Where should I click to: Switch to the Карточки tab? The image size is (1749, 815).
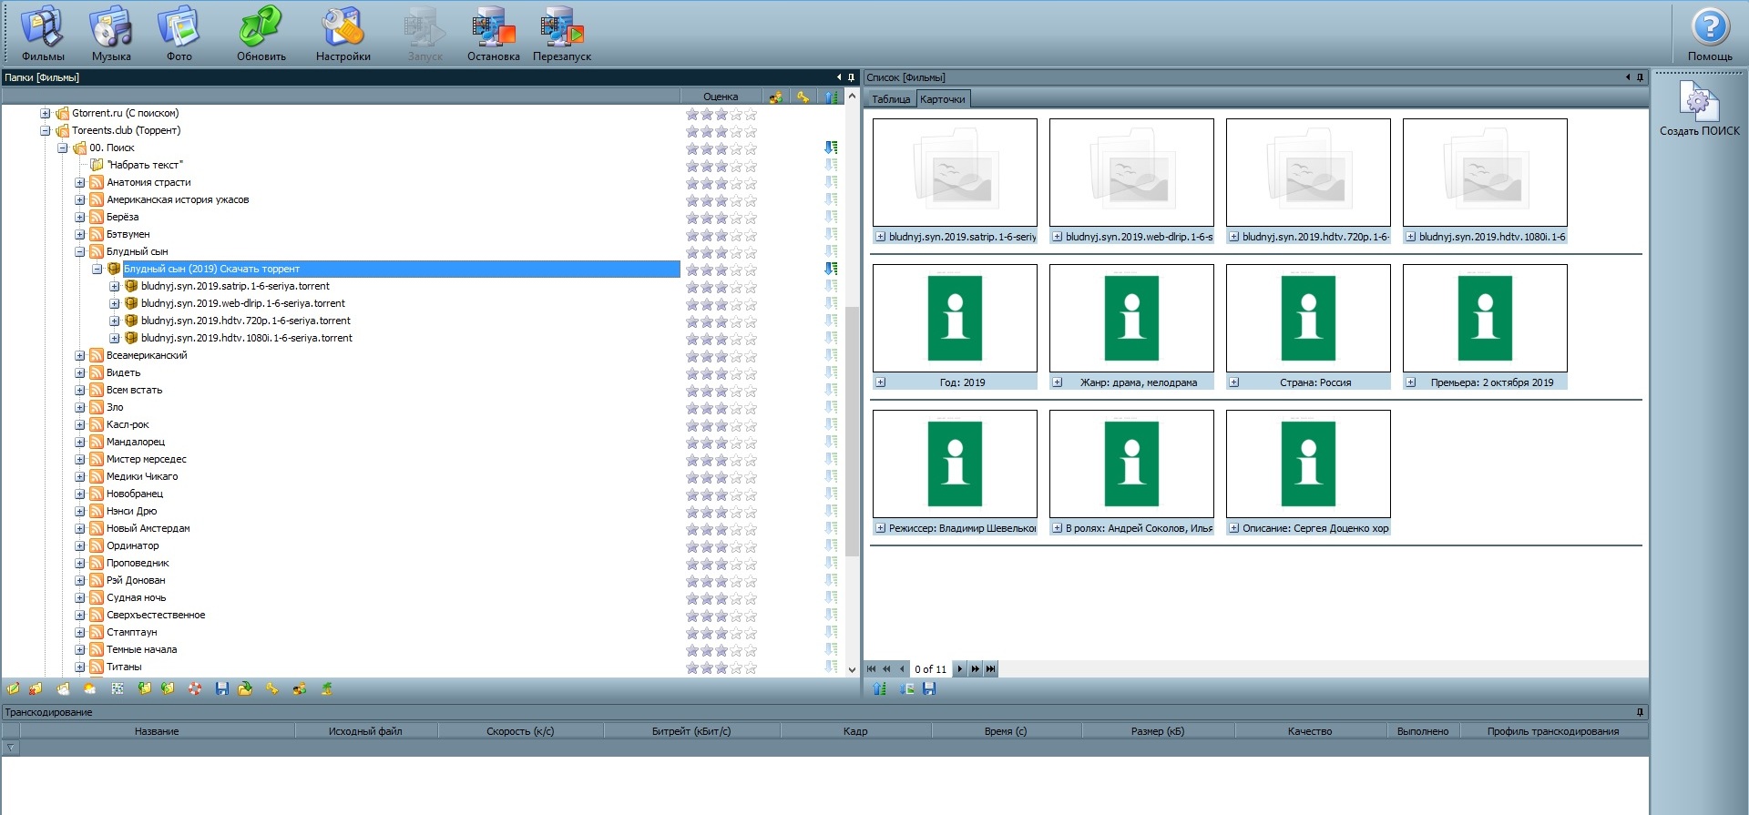[942, 99]
